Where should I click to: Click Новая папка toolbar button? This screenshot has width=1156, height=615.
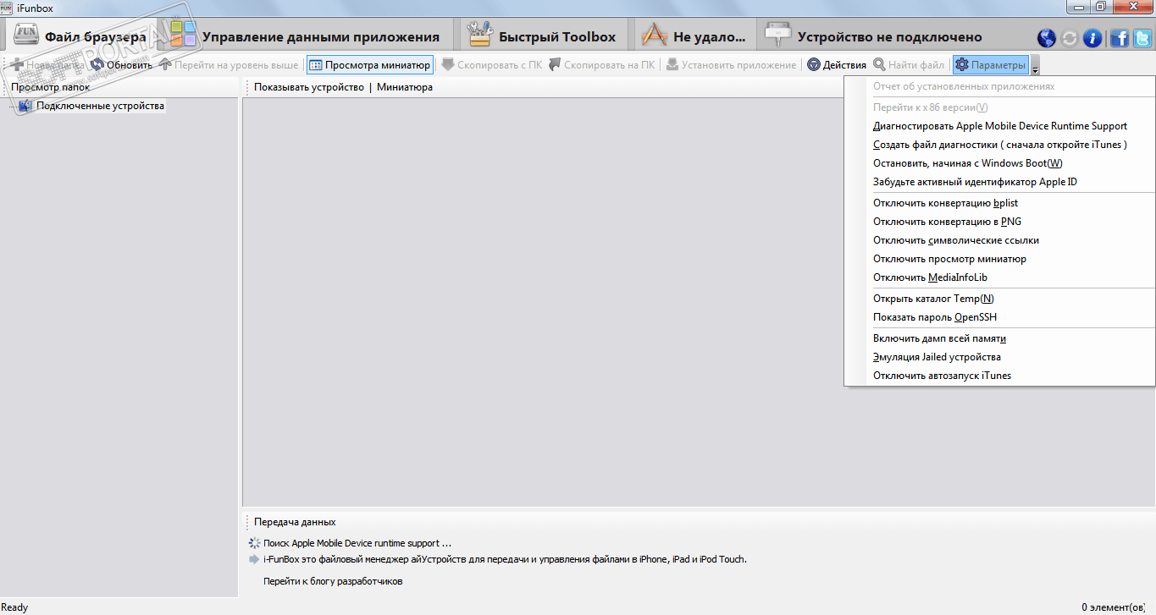tap(47, 64)
